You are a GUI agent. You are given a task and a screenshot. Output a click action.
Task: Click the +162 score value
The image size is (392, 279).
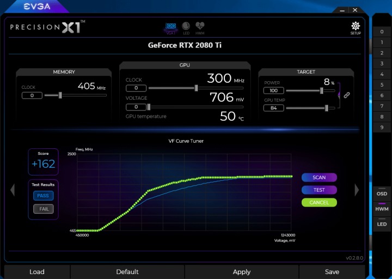(x=43, y=164)
